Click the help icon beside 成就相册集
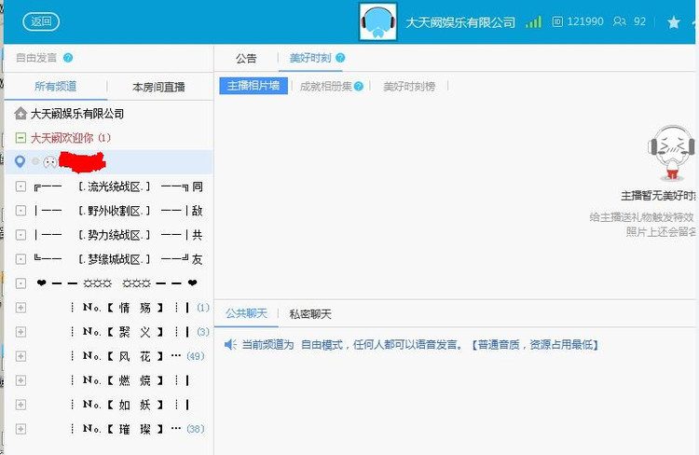Viewport: 699px width, 455px height. 359,87
